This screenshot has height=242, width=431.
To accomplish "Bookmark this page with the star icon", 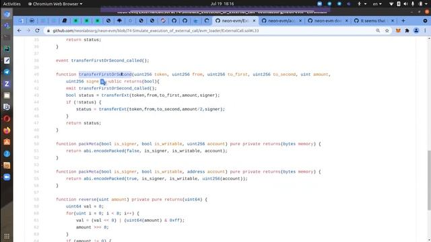I will tap(387, 31).
